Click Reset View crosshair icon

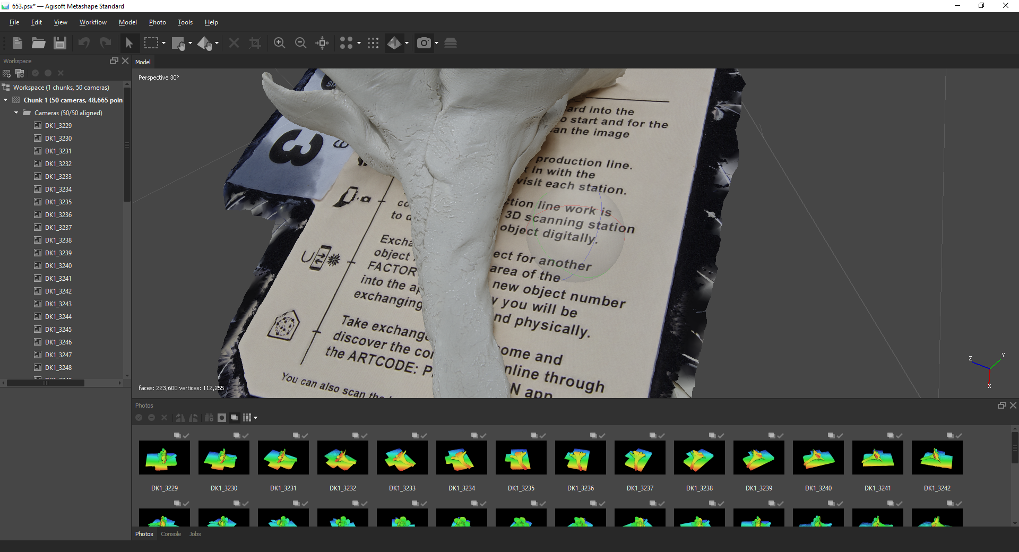[x=322, y=43]
